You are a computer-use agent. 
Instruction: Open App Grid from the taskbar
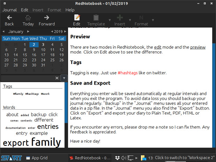click(37, 158)
